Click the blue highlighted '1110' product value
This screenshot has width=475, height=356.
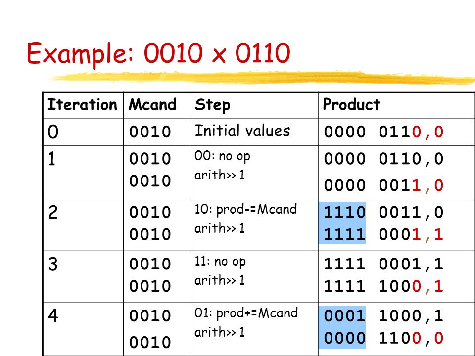point(344,212)
